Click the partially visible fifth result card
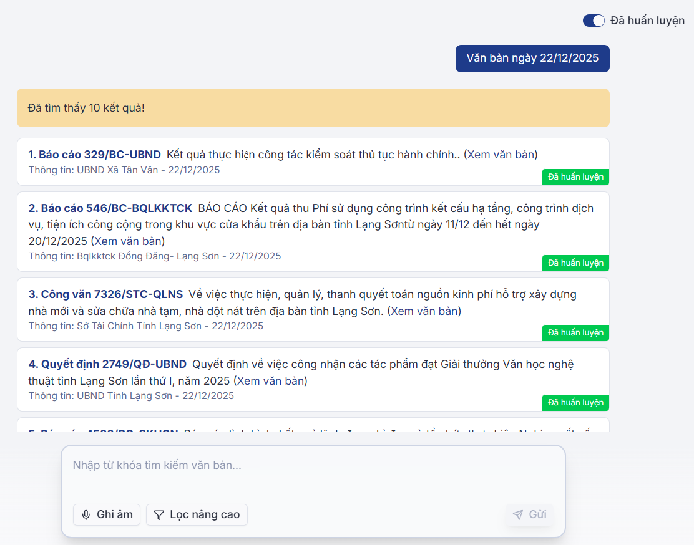The height and width of the screenshot is (545, 694). (x=312, y=427)
